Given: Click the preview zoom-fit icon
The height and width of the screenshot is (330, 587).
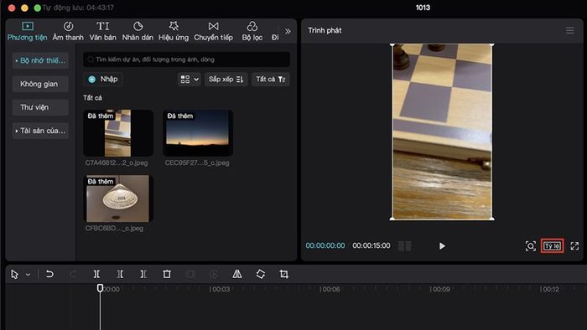Looking at the screenshot, I should point(531,246).
